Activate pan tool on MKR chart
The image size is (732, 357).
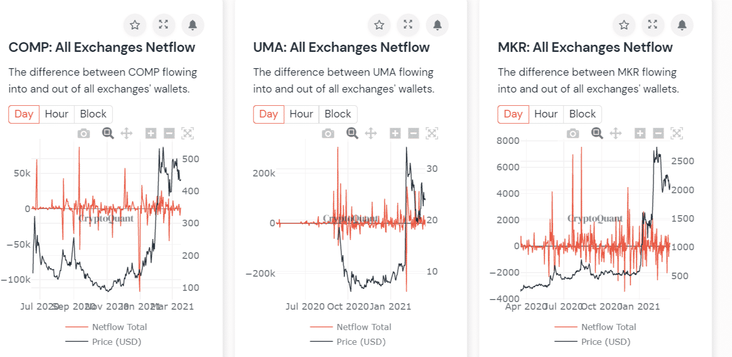pos(615,133)
